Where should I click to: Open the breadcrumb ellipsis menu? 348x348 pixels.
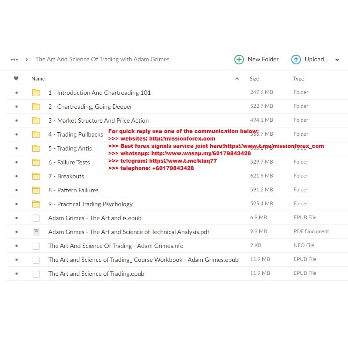click(14, 60)
